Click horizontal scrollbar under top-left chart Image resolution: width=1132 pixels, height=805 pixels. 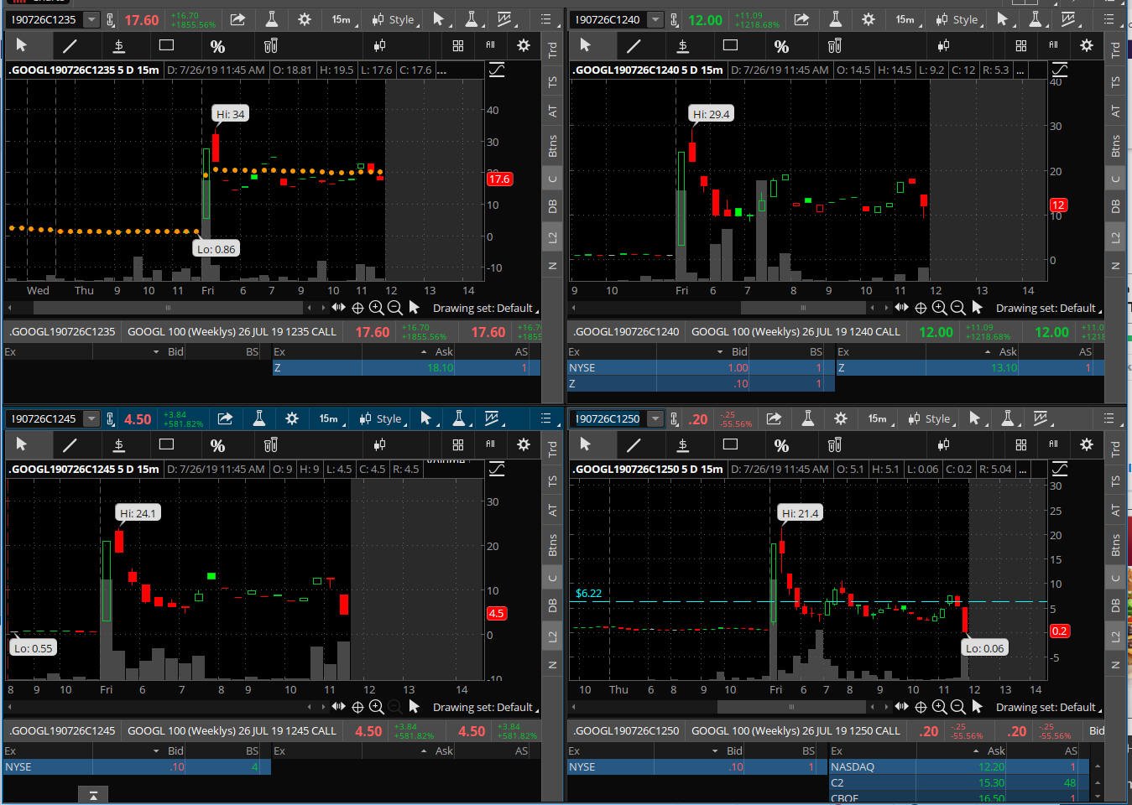click(168, 308)
